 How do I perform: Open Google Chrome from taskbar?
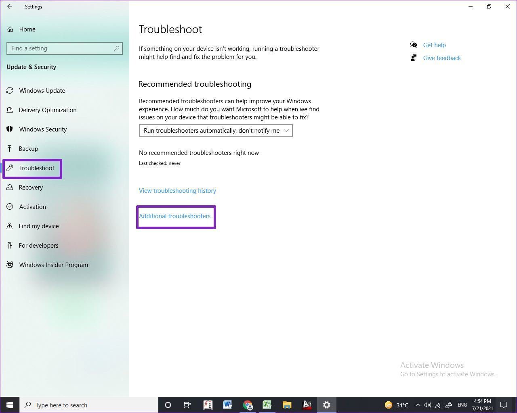point(248,405)
